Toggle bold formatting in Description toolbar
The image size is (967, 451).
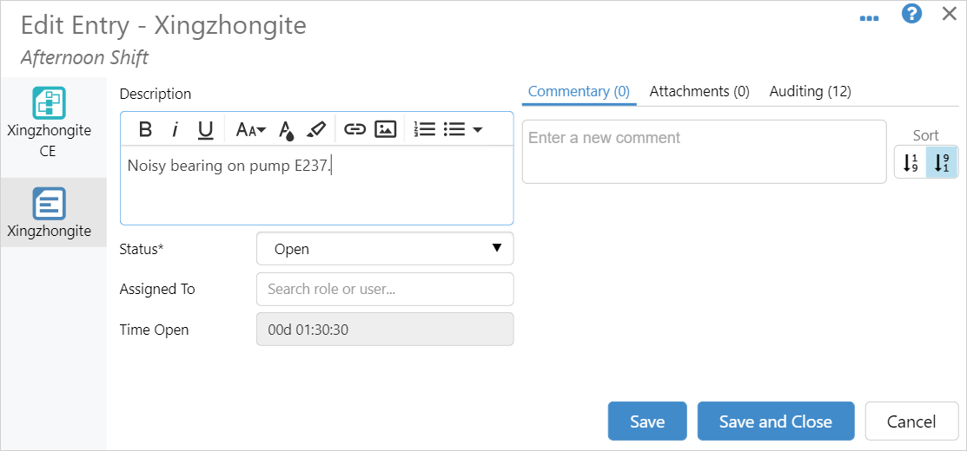pyautogui.click(x=146, y=129)
